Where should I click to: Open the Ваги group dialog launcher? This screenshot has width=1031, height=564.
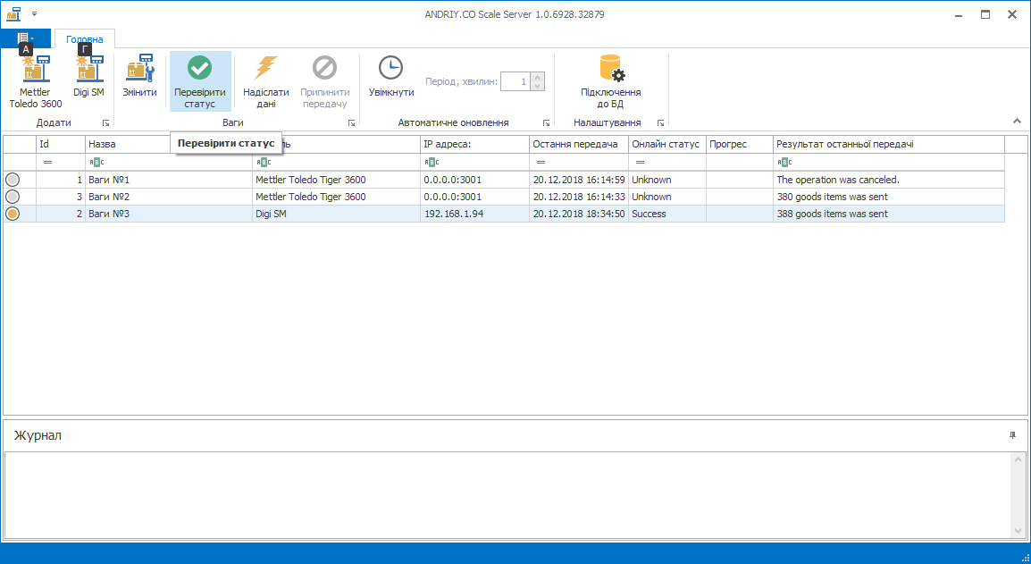click(352, 123)
